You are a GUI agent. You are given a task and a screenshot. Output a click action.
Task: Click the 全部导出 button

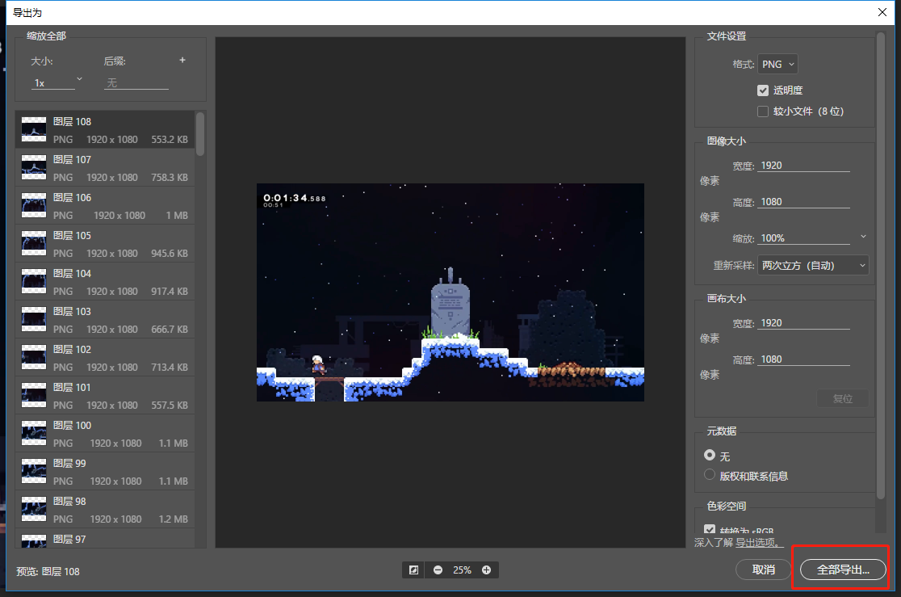pos(843,570)
